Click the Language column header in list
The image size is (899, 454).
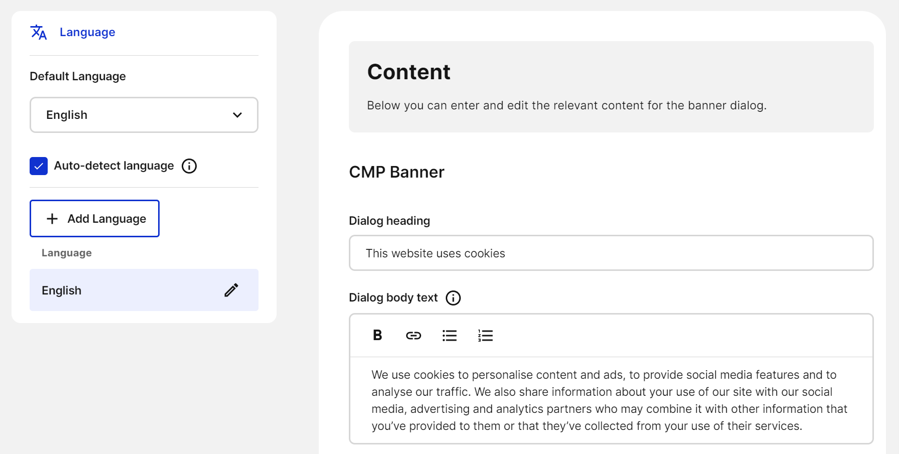pyautogui.click(x=67, y=253)
